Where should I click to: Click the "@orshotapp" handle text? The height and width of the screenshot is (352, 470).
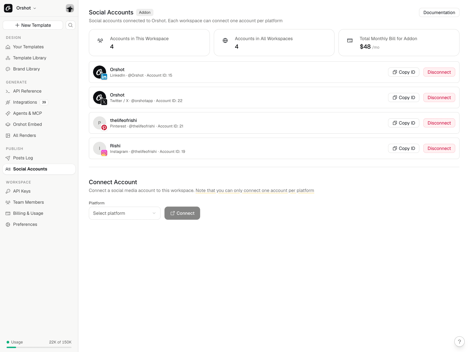click(x=142, y=101)
